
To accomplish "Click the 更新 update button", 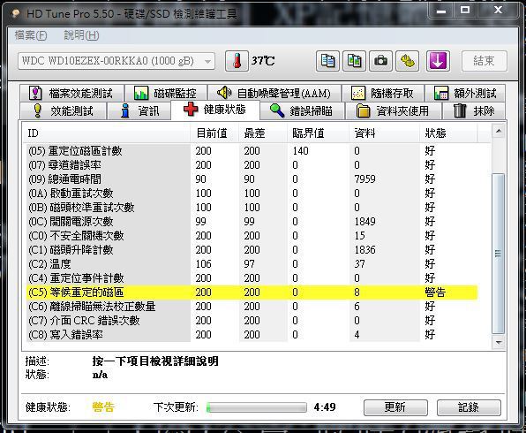I will 395,407.
